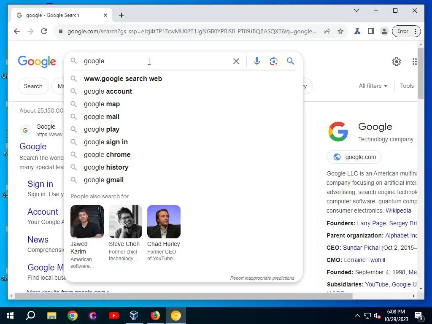Open taskbar search magnifier
Image resolution: width=432 pixels, height=324 pixels.
click(x=30, y=316)
